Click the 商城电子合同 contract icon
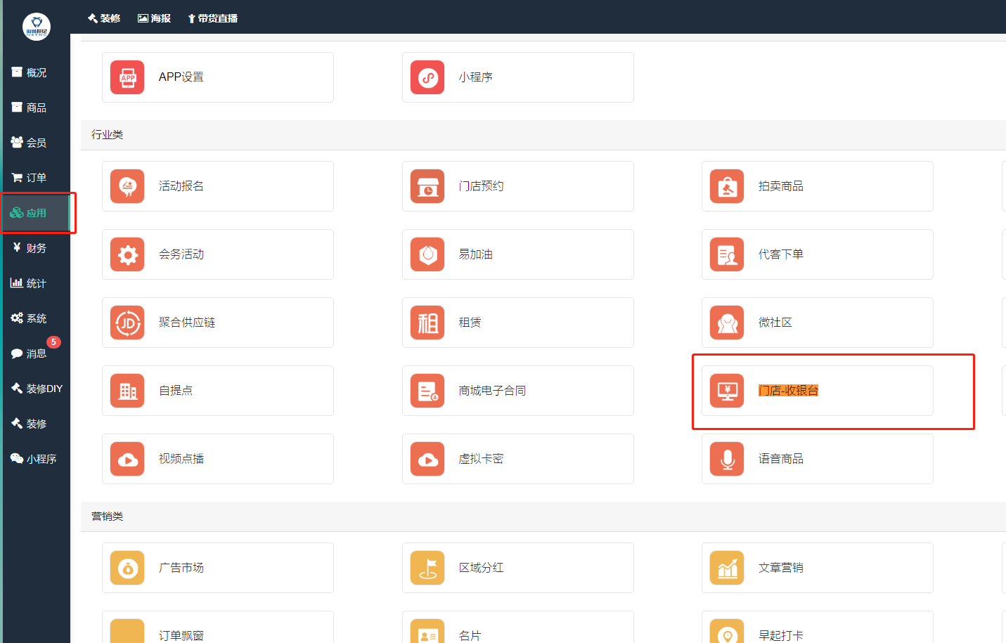Image resolution: width=1006 pixels, height=643 pixels. tap(427, 391)
